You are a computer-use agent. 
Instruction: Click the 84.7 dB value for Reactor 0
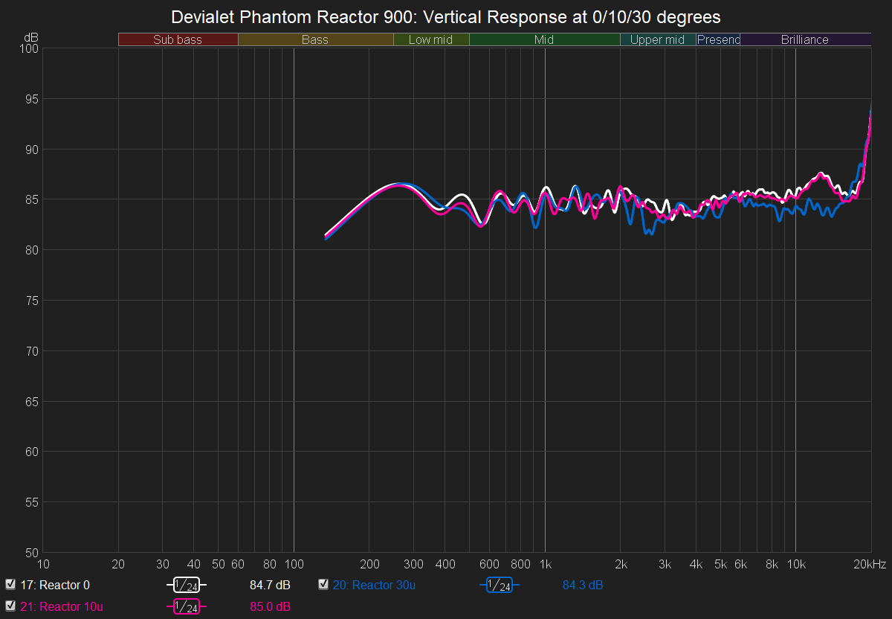tap(270, 586)
